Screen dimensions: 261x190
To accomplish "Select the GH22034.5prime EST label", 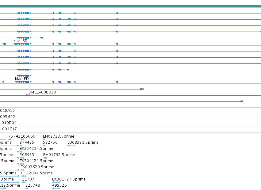I will coord(37,173).
